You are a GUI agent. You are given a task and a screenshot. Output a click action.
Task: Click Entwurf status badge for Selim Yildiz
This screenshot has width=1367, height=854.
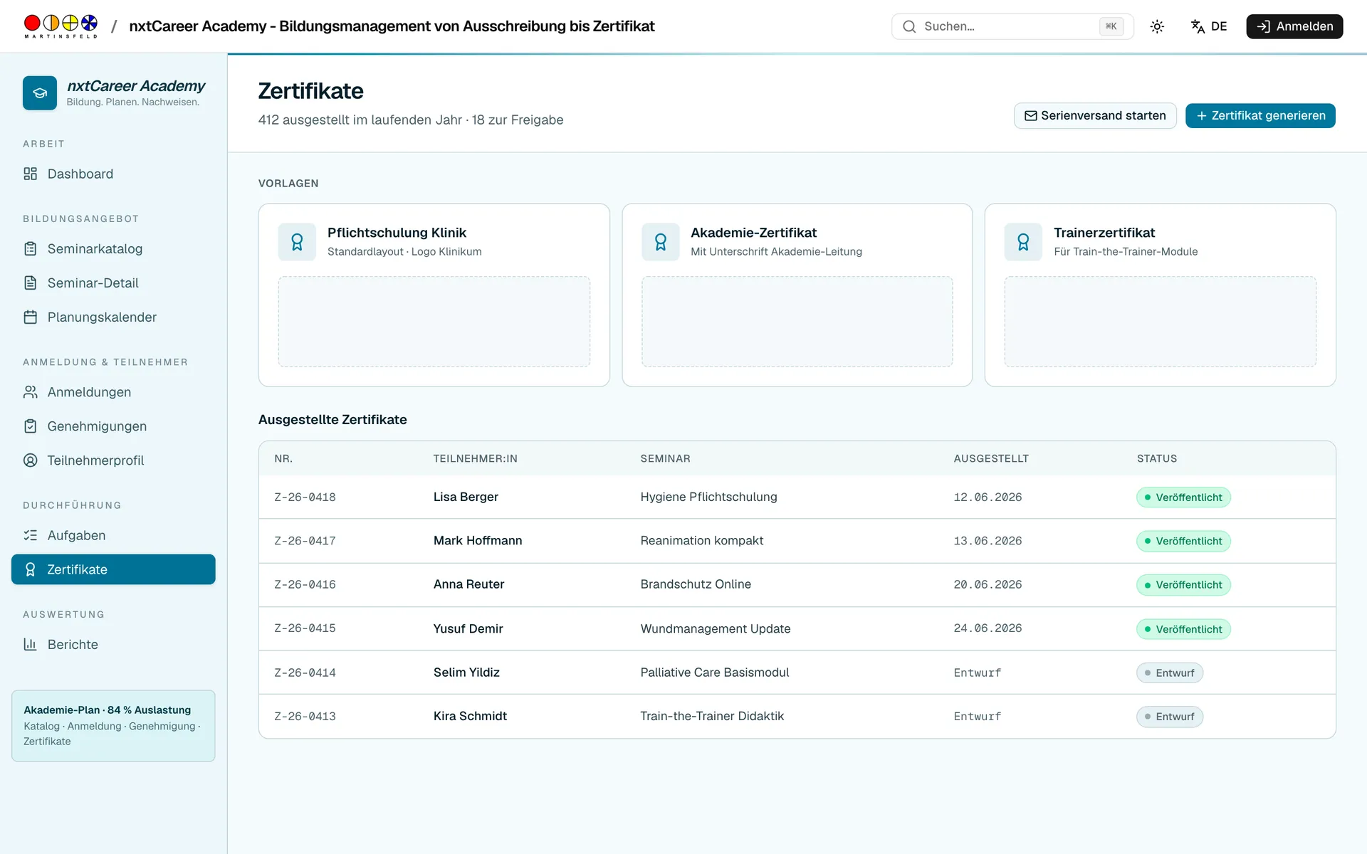(1170, 673)
